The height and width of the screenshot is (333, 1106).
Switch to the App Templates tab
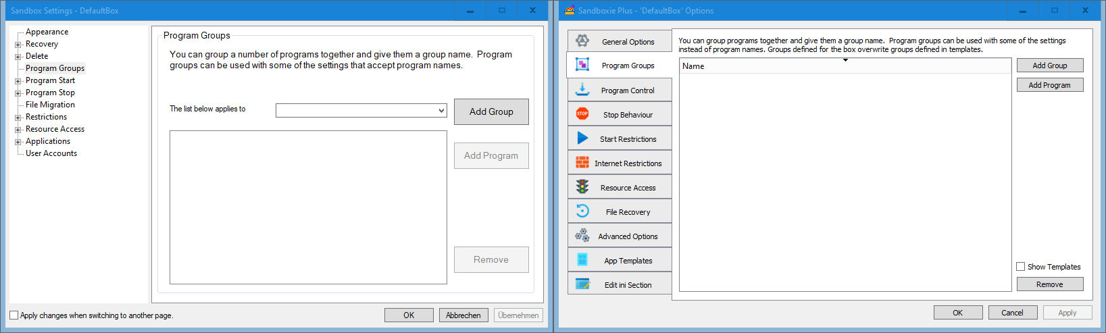coord(620,261)
